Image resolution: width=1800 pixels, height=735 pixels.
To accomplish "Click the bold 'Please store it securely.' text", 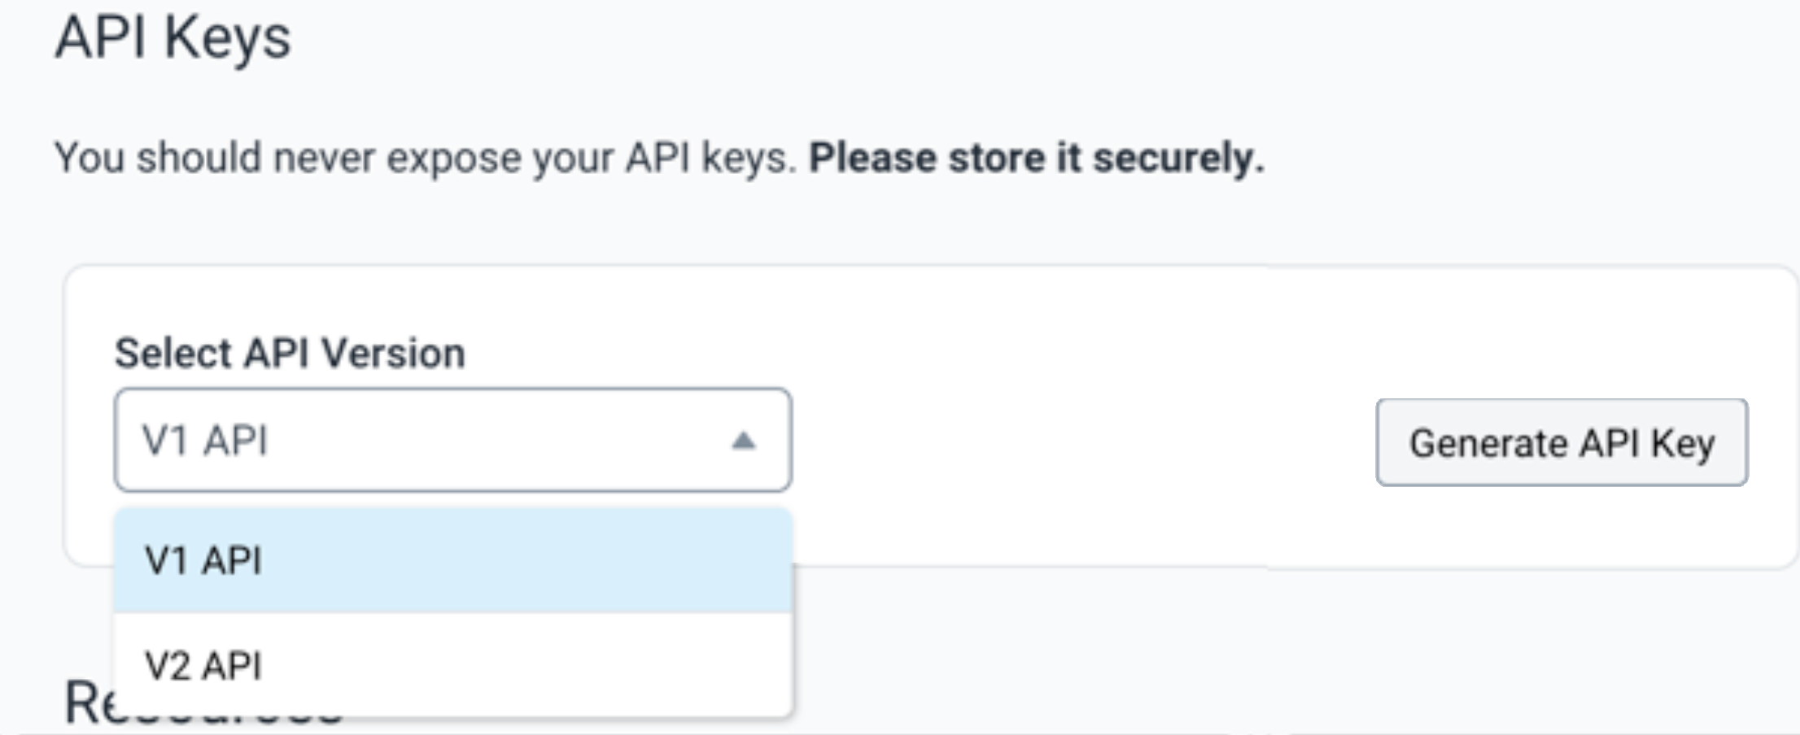I will point(1036,158).
